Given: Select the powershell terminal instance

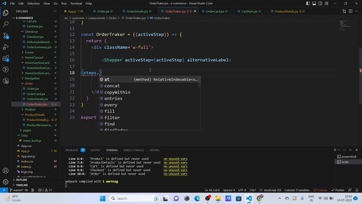Looking at the screenshot, I should coord(348,156).
